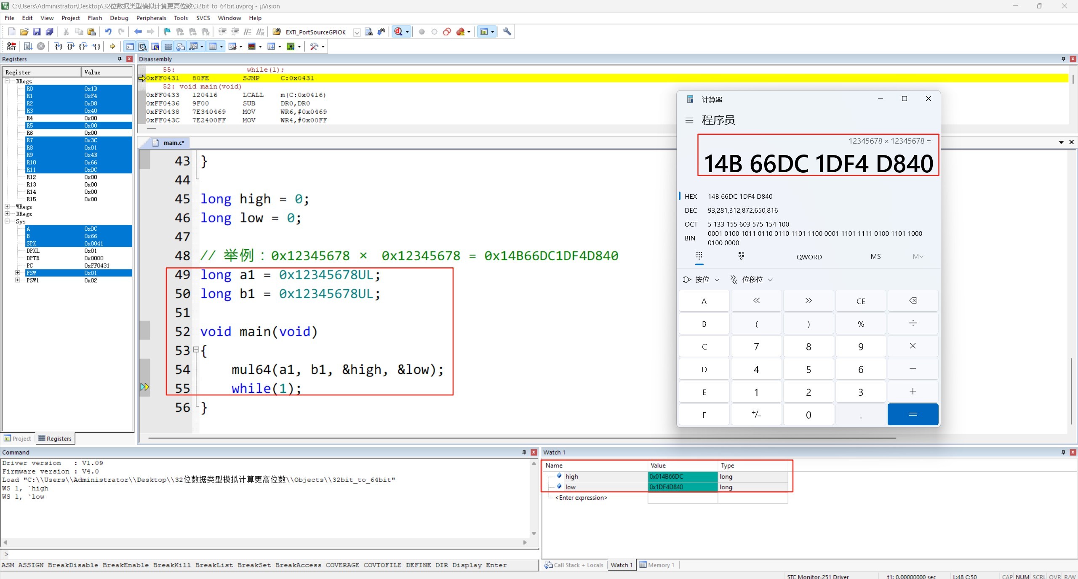
Task: Toggle the Start/Stop Debug Session icon
Action: [x=398, y=32]
